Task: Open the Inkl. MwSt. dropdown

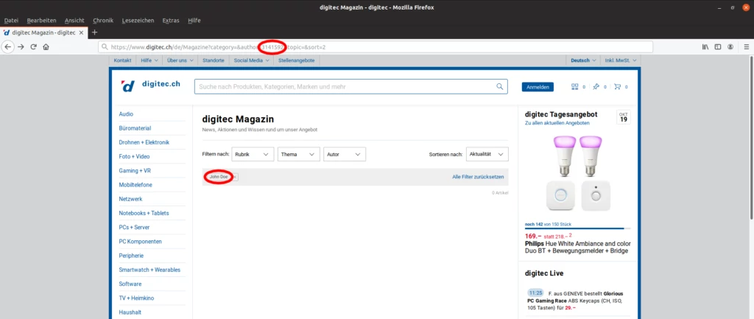Action: (x=620, y=60)
